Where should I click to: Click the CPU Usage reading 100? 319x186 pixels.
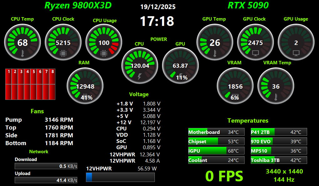click(104, 43)
